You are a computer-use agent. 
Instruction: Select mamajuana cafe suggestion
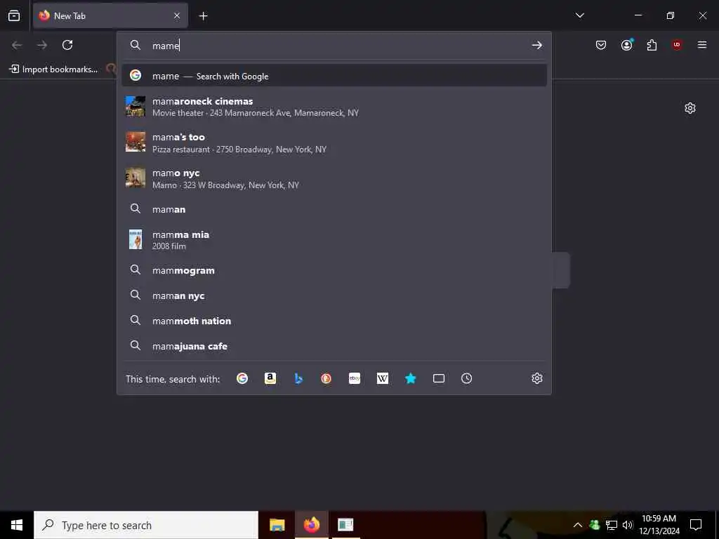[x=334, y=346]
